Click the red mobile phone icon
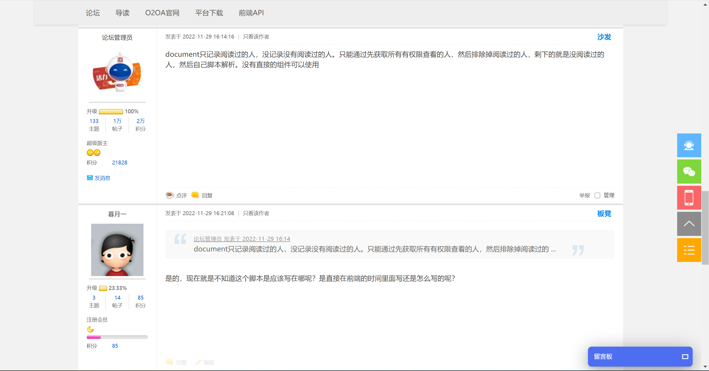This screenshot has height=371, width=709. 689,198
